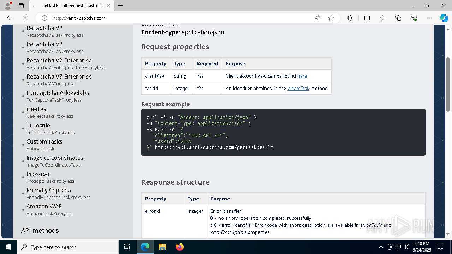Viewport: 452px width, 254px height.
Task: Click Response structure heading
Action: click(176, 182)
